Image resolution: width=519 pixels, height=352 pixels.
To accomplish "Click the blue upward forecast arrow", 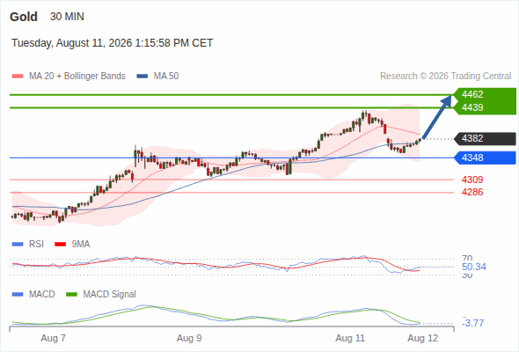I will pos(437,116).
